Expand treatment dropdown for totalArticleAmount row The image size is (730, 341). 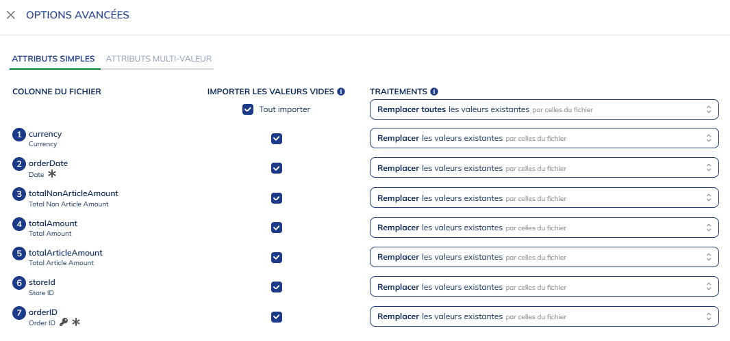point(544,257)
